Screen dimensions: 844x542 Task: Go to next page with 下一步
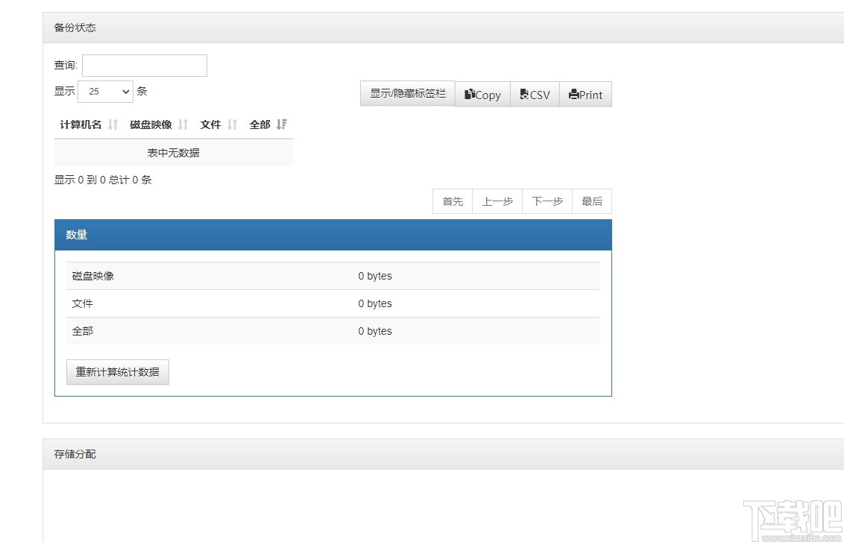547,201
